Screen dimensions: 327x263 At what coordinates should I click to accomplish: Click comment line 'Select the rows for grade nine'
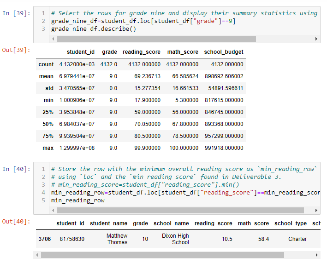pos(184,13)
